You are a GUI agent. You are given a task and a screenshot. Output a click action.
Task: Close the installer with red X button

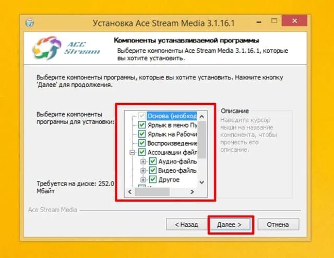[x=294, y=21]
